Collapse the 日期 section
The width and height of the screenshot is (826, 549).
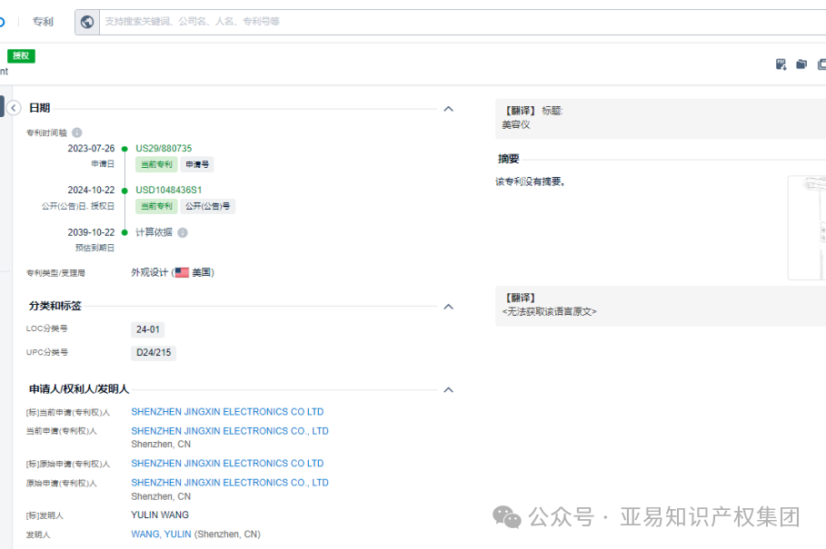448,109
